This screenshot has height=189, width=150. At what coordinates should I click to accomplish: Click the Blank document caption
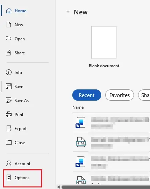[104, 66]
